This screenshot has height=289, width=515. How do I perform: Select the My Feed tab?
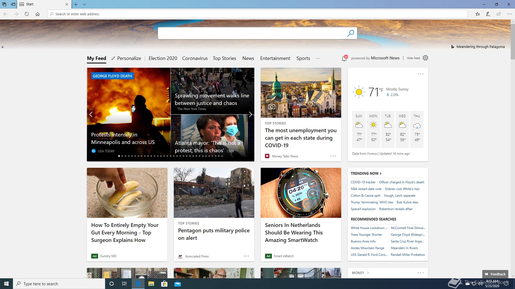[97, 58]
